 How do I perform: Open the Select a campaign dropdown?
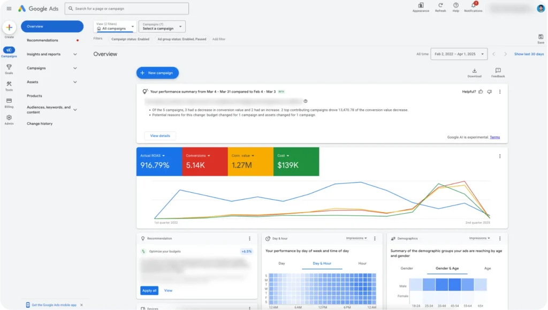pos(162,26)
